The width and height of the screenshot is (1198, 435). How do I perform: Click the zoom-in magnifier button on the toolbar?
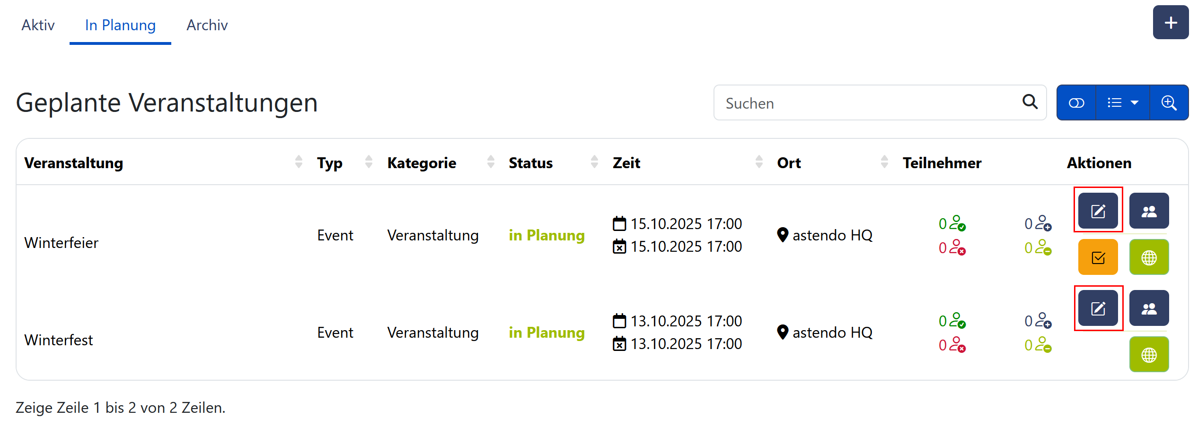click(x=1169, y=102)
